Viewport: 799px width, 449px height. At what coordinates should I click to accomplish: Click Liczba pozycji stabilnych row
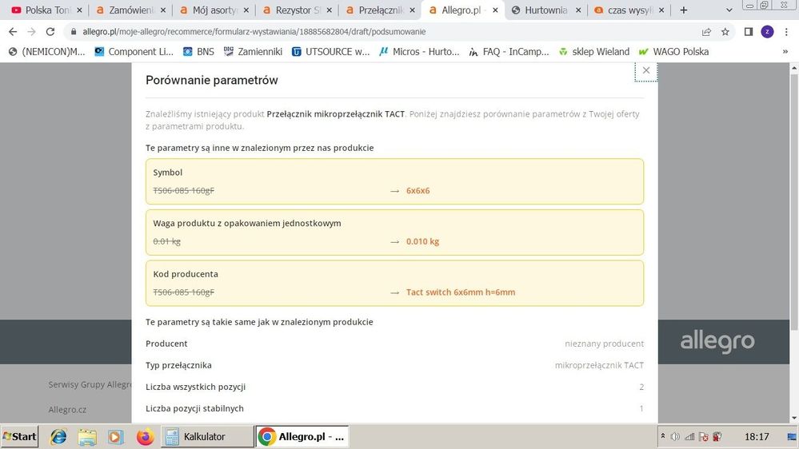point(394,408)
